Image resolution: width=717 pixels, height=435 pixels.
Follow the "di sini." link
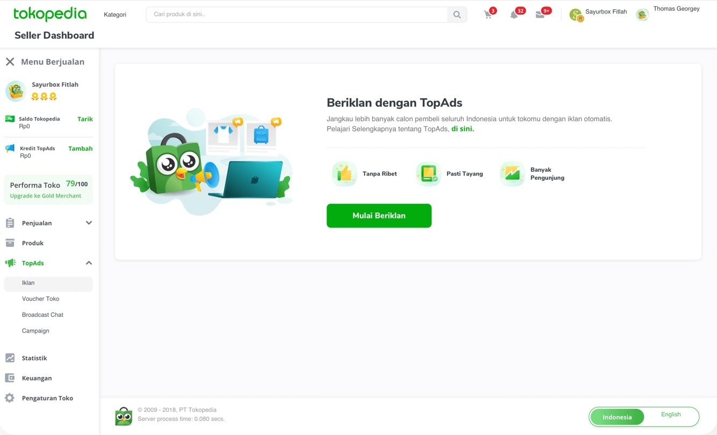pos(462,129)
